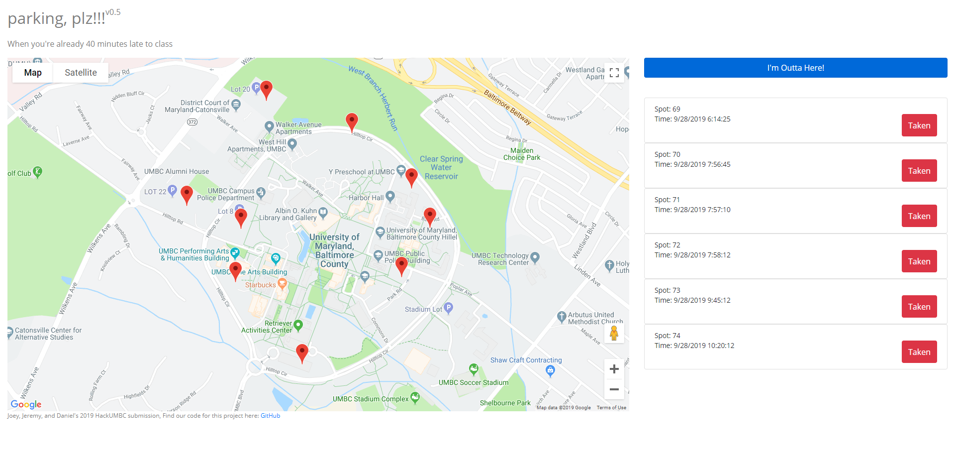Mark Spot 72 as Taken
The width and height of the screenshot is (955, 470).
[919, 261]
